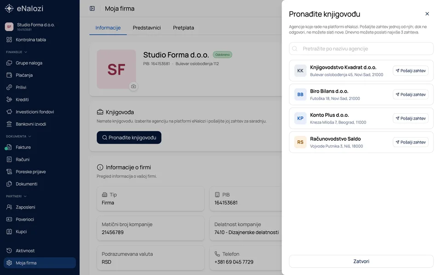Click the Poreske prijave icon
Screen dimensions: 441x275
coord(9,172)
